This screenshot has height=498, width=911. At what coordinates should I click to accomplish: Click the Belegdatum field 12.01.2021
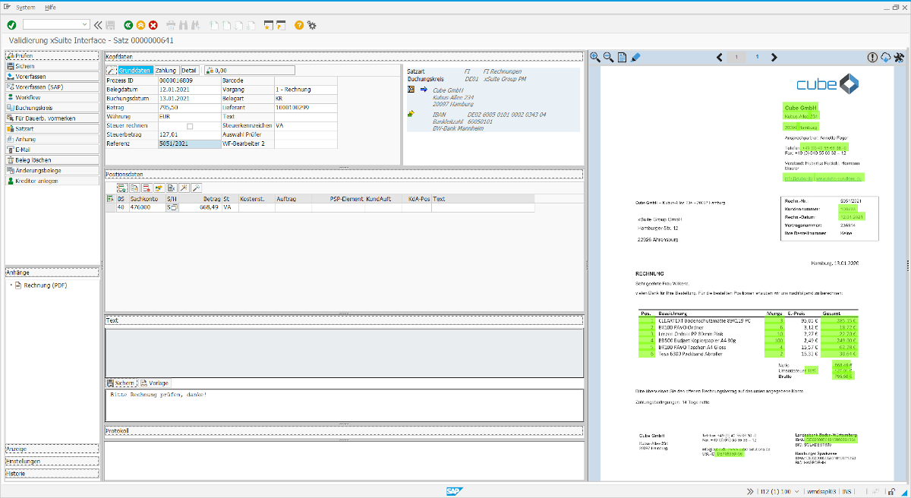coord(188,90)
